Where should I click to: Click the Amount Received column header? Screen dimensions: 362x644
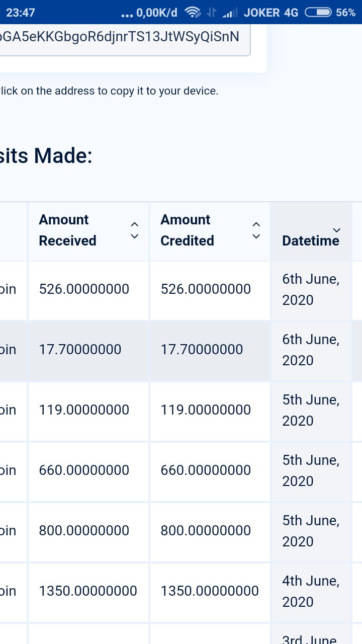(88, 231)
